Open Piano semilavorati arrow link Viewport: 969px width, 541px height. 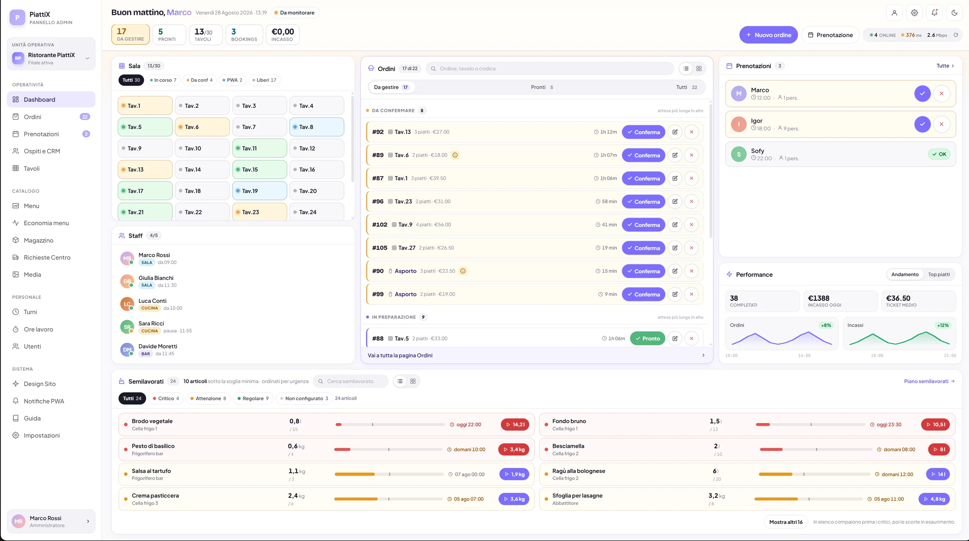pyautogui.click(x=929, y=381)
